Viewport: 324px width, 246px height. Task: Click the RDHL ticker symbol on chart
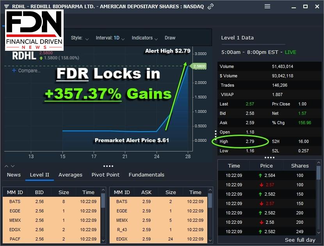24,55
